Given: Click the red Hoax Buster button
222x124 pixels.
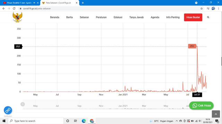Looking at the screenshot, I should [193, 17].
